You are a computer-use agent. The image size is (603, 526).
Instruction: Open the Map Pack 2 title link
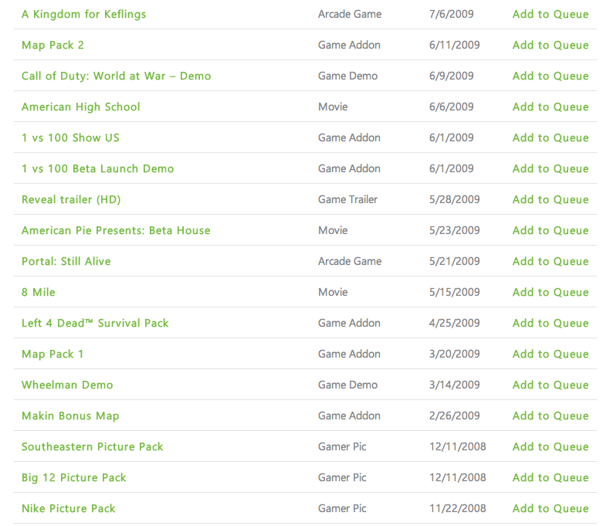pyautogui.click(x=53, y=45)
